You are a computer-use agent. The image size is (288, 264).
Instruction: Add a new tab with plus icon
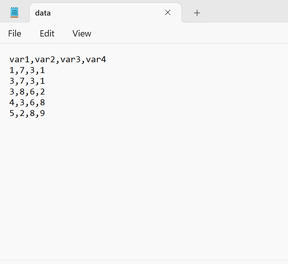[x=197, y=13]
